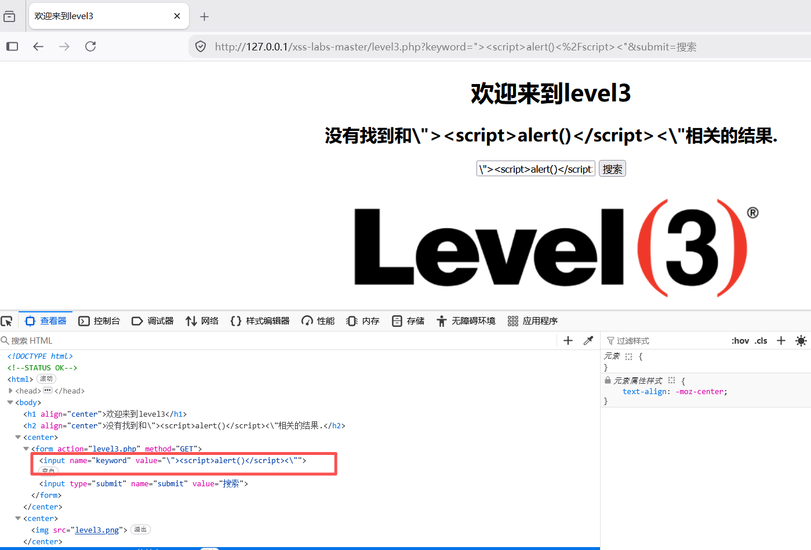Select the DOCTYPE html row
The height and width of the screenshot is (550, 811).
pyautogui.click(x=40, y=356)
